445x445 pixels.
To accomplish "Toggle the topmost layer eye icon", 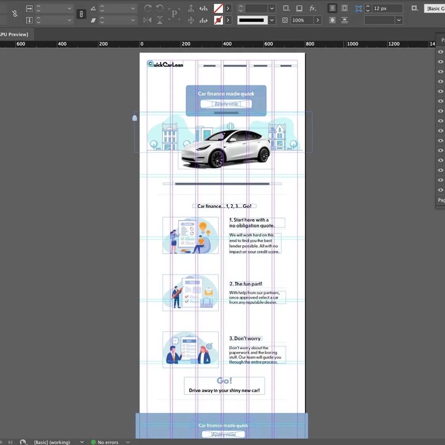I will [x=441, y=52].
